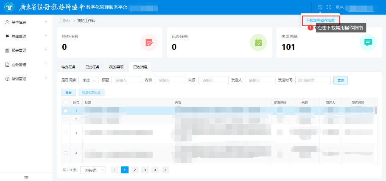Click the red pending tasks icon

[x=148, y=42]
